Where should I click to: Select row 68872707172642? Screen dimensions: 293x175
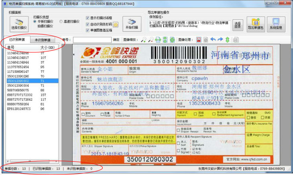[32, 99]
